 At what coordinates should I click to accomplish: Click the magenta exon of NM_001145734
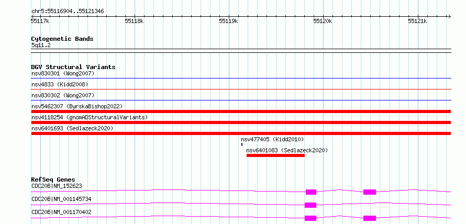click(310, 205)
